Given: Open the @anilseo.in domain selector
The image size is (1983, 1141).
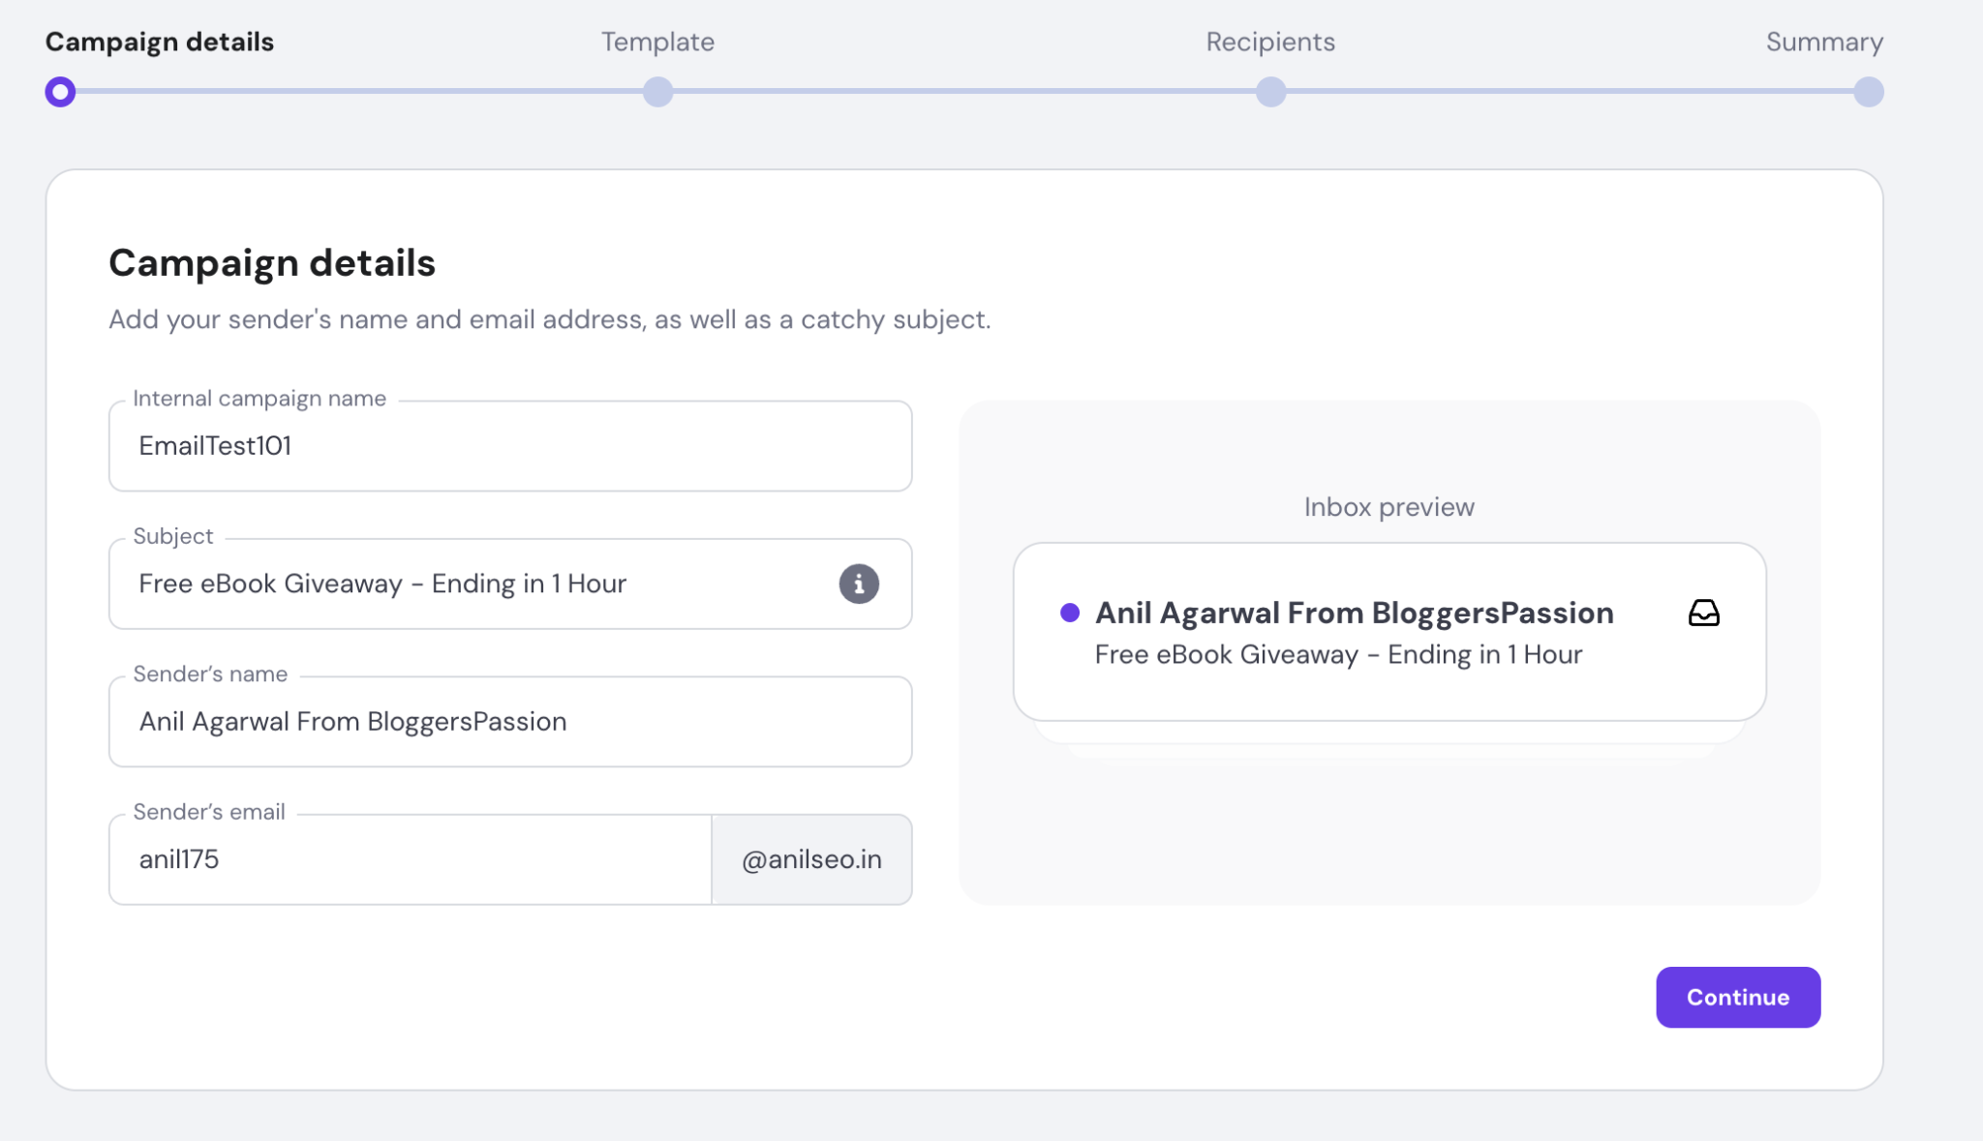Looking at the screenshot, I should click(811, 859).
